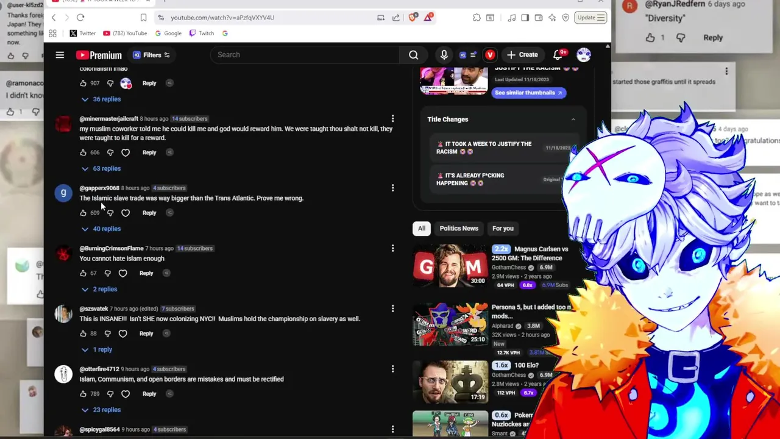The height and width of the screenshot is (439, 780).
Task: Open YouTube notifications bell
Action: (558, 55)
